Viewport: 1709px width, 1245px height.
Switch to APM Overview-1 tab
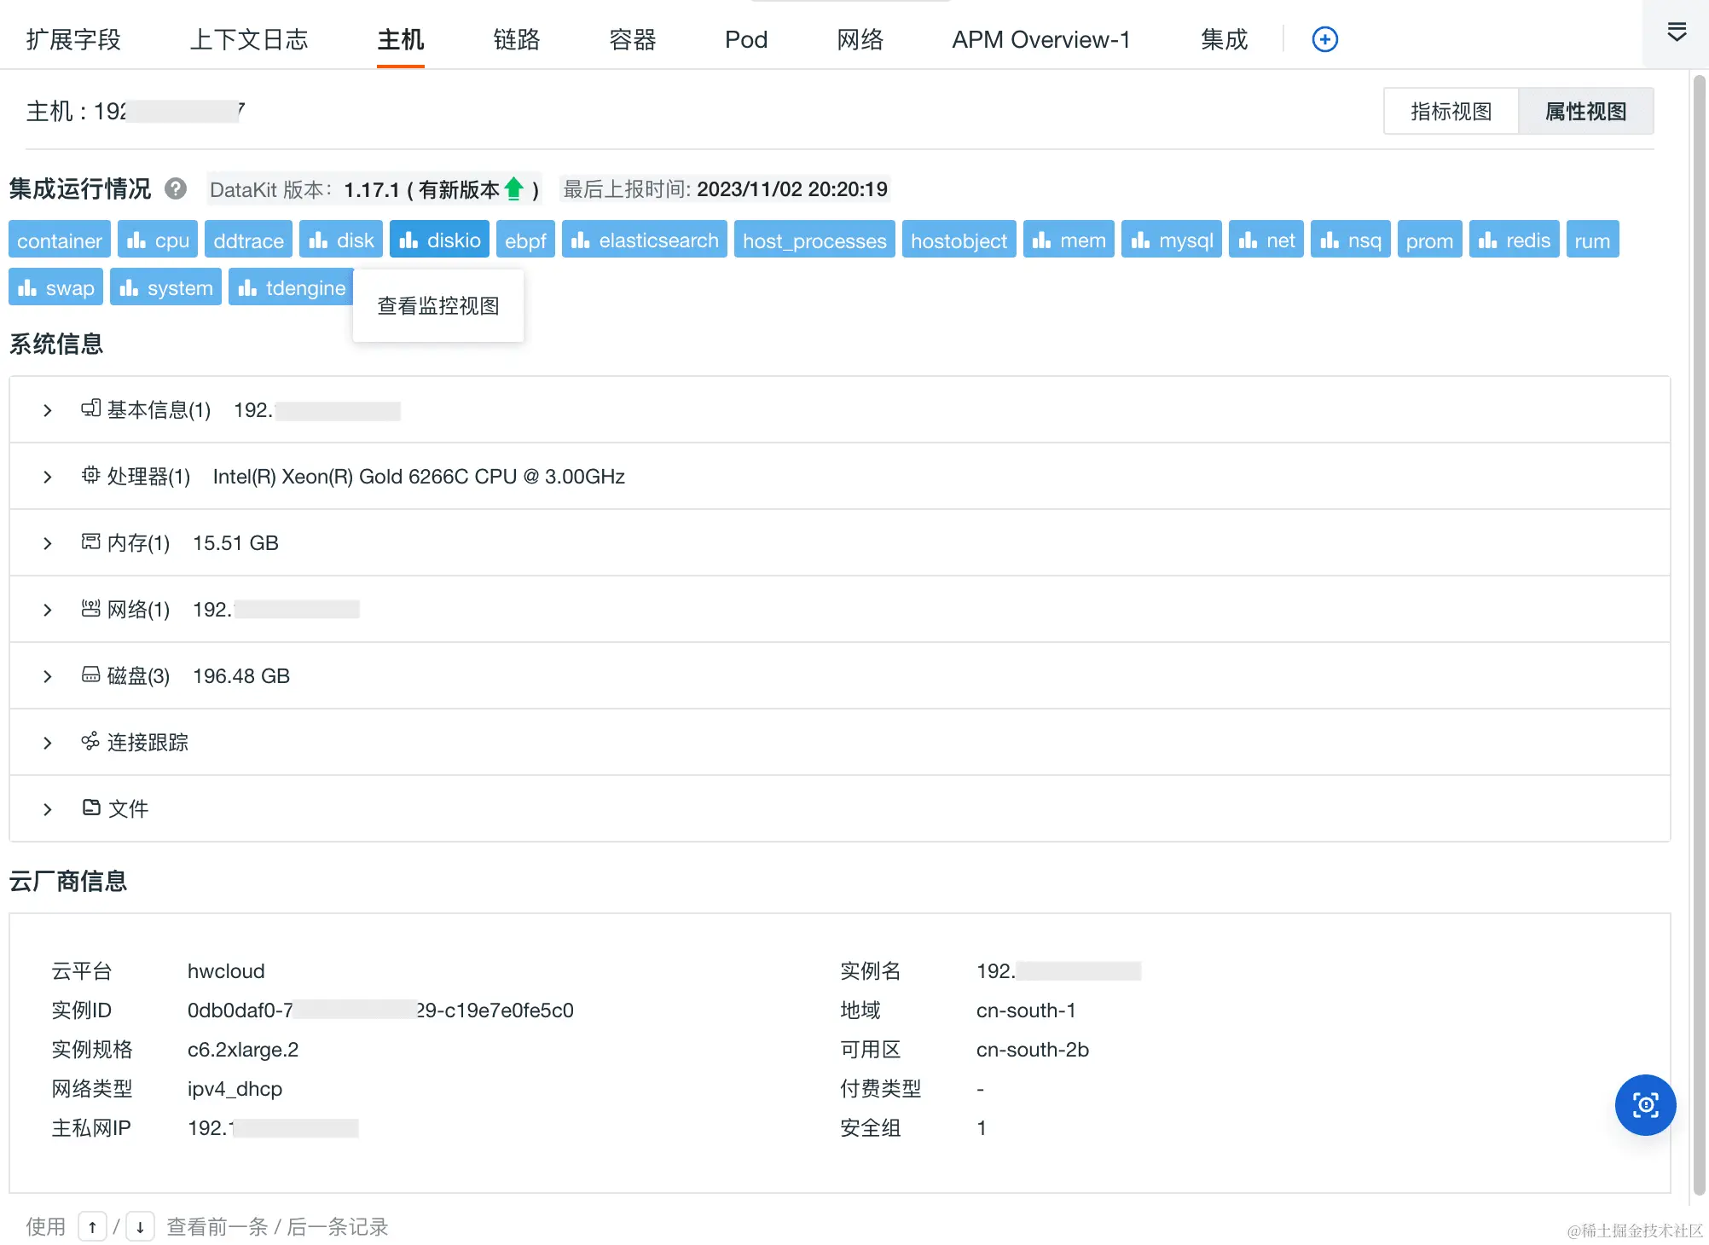click(x=1040, y=39)
